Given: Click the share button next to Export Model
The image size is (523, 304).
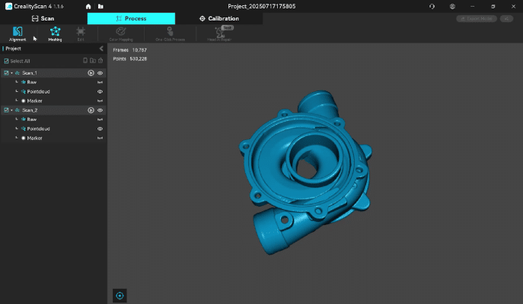Looking at the screenshot, I should [506, 19].
